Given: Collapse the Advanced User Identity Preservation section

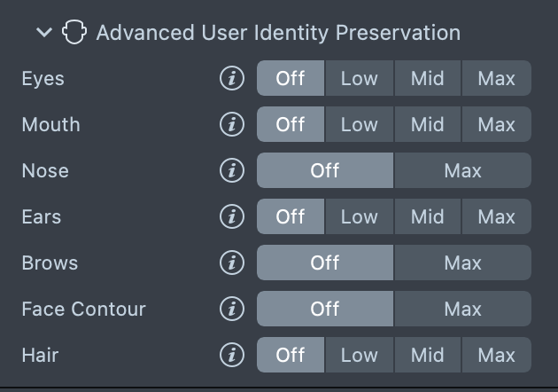Looking at the screenshot, I should (x=44, y=33).
